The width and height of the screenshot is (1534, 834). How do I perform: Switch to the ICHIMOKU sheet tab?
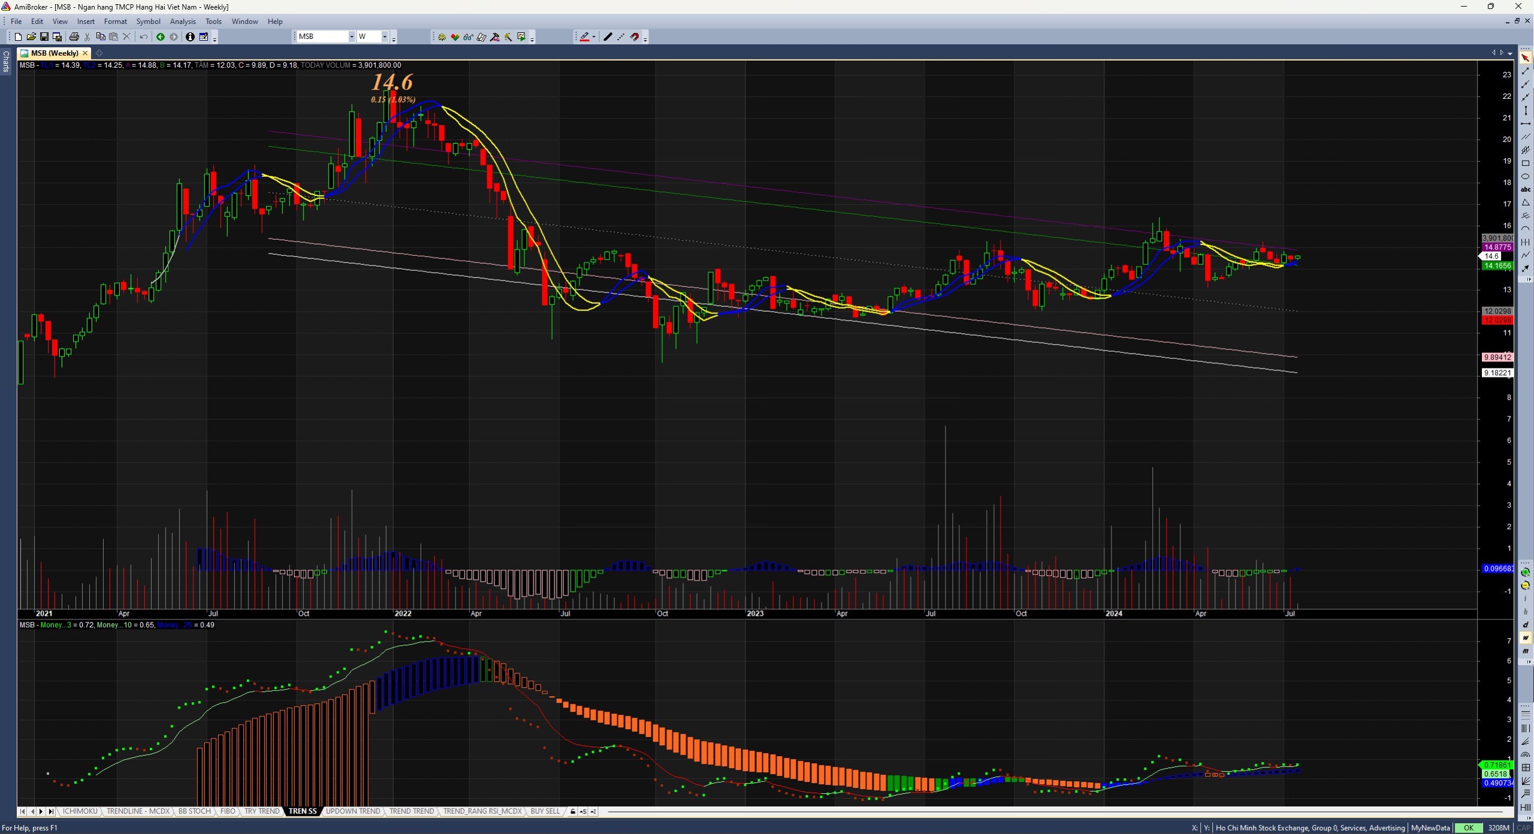click(x=80, y=811)
